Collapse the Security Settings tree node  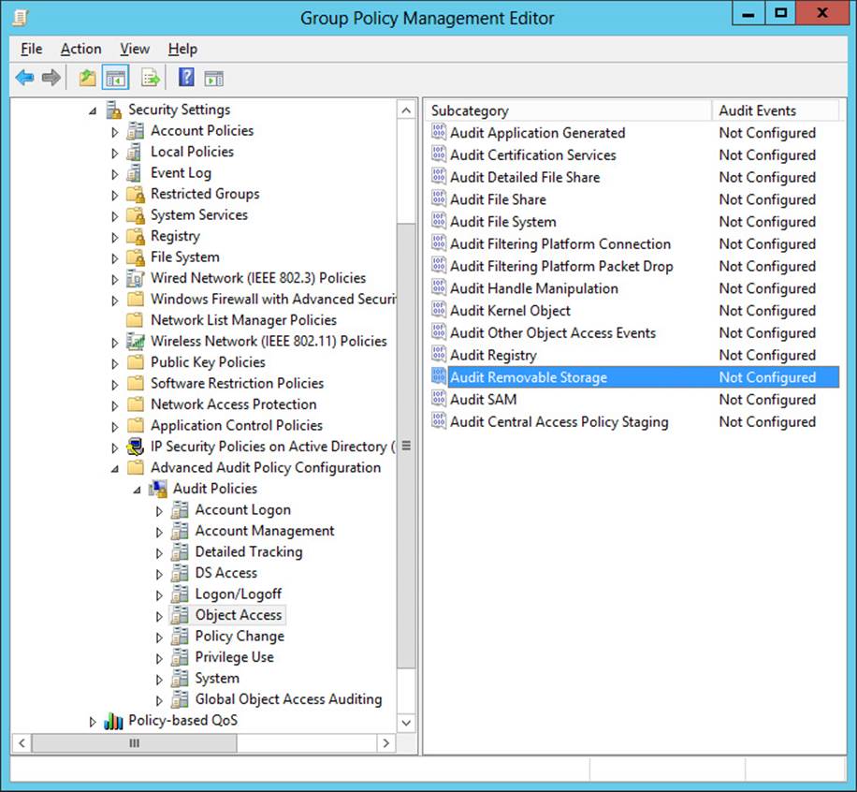point(93,111)
